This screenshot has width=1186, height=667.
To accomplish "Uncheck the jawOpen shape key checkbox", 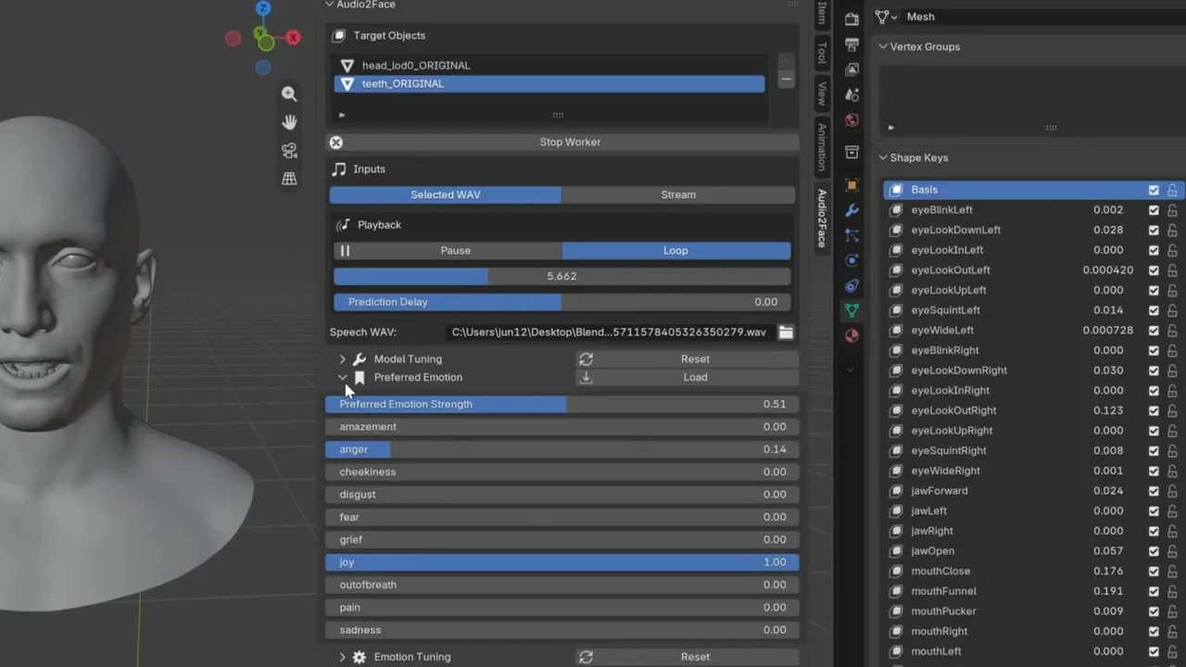I will (1154, 551).
